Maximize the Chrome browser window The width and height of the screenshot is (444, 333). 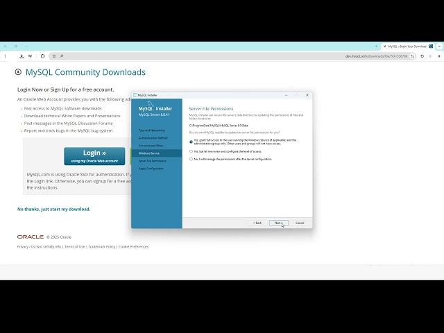(x=15, y=46)
